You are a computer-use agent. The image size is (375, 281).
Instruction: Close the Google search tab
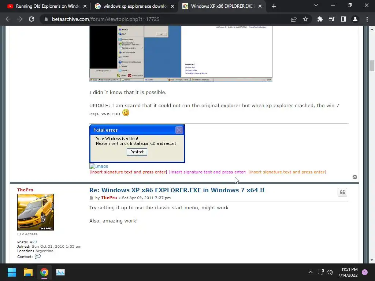pyautogui.click(x=172, y=6)
